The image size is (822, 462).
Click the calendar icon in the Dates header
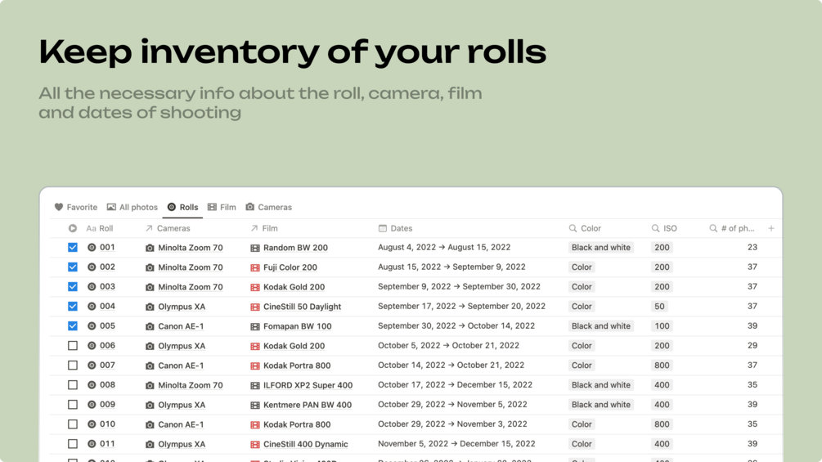click(x=383, y=229)
